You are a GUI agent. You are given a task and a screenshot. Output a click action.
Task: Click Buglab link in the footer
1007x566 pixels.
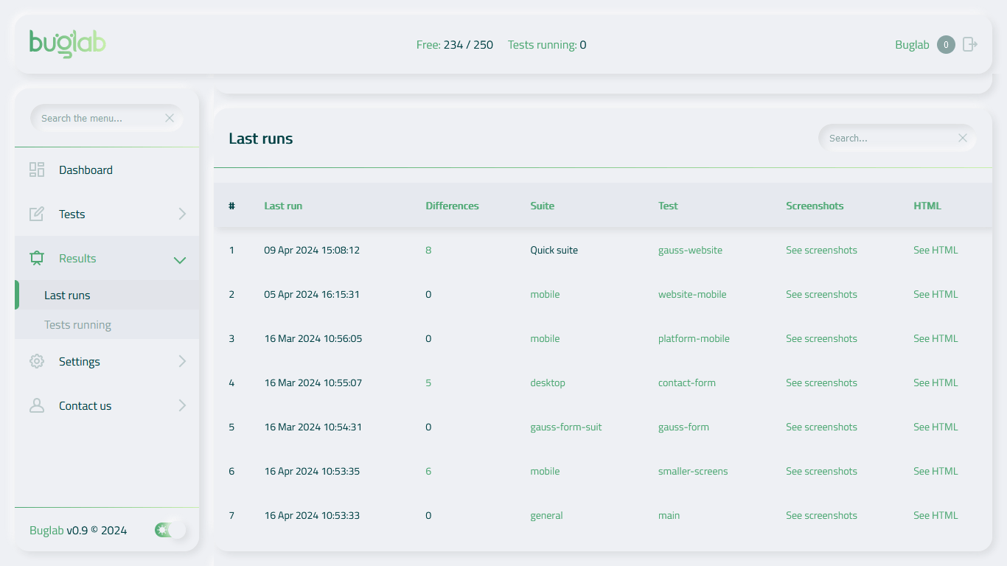(46, 531)
